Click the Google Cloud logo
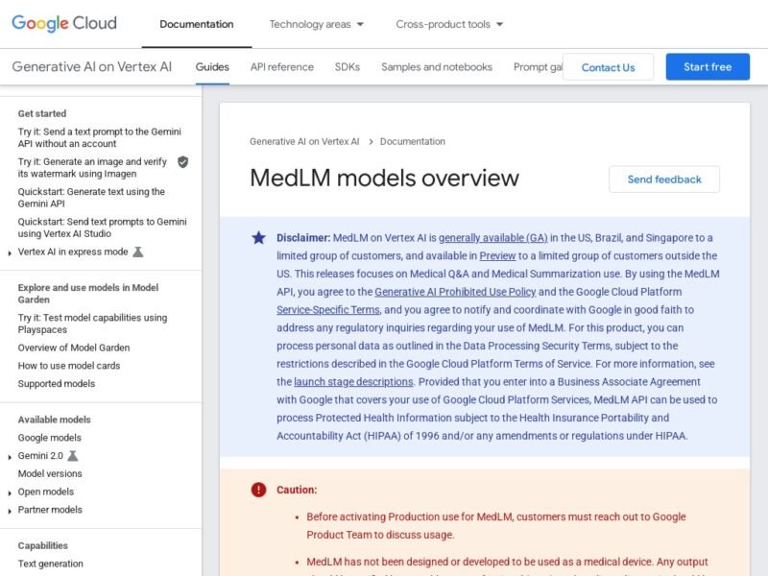Screen dimensions: 768x576 point(64,23)
